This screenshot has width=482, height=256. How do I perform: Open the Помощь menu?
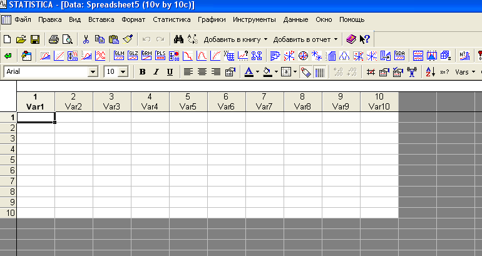tap(352, 19)
